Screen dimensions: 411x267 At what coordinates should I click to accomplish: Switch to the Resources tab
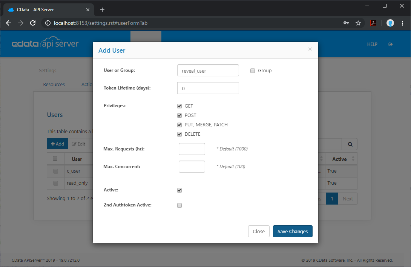[x=54, y=85]
